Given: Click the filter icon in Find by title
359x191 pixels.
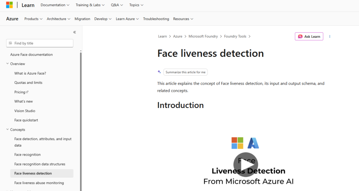Looking at the screenshot, I should 10,43.
